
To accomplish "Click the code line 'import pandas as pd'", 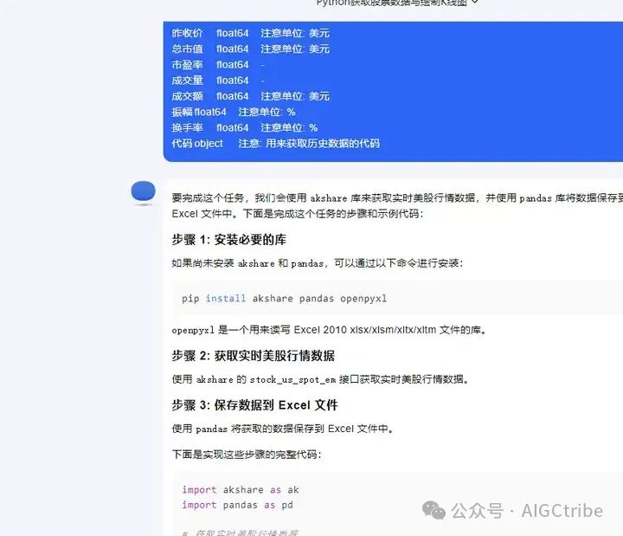I will (238, 505).
